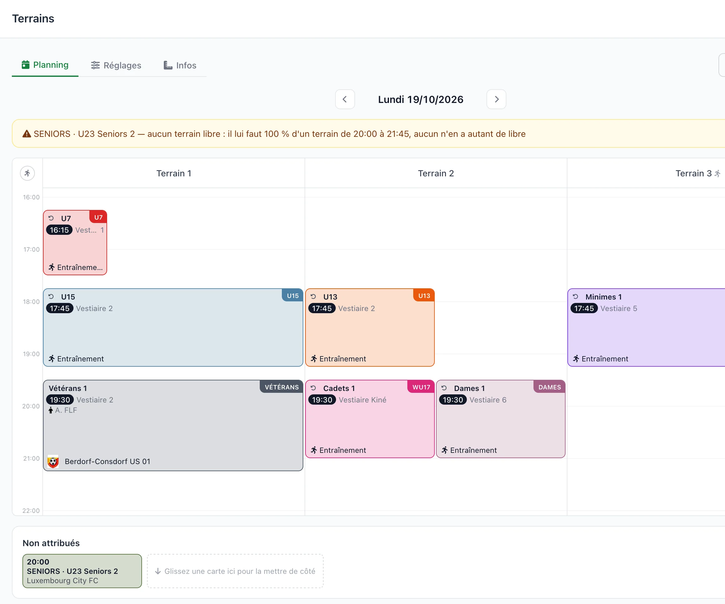Go to previous day with left chevron
Viewport: 725px width, 604px height.
(x=344, y=99)
